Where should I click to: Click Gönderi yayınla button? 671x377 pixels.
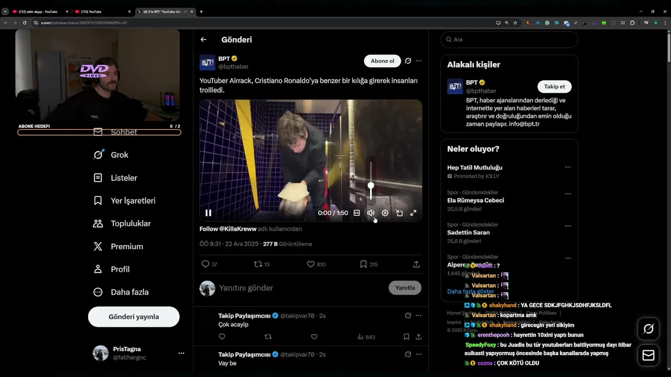point(134,317)
